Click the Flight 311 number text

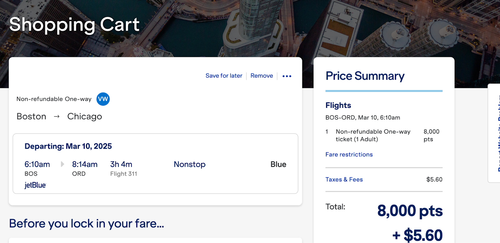(123, 174)
